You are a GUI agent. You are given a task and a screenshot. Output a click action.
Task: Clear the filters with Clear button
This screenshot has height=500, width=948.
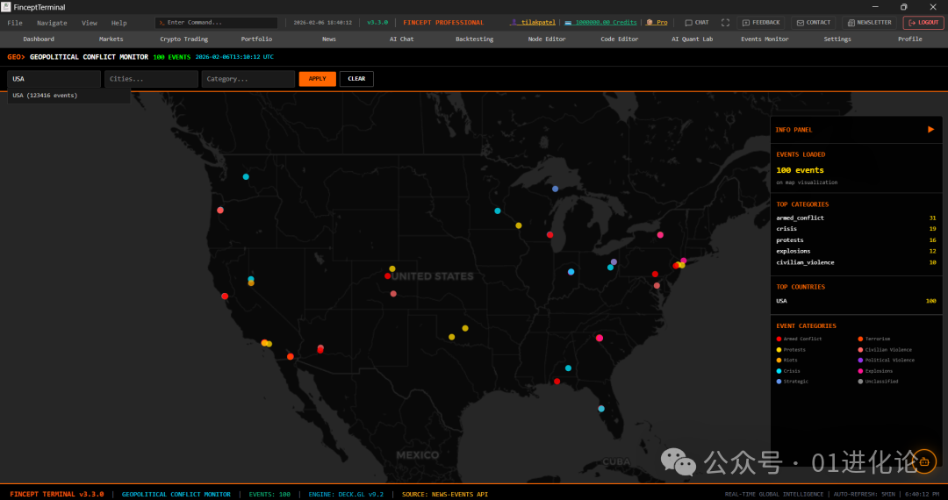pyautogui.click(x=356, y=79)
